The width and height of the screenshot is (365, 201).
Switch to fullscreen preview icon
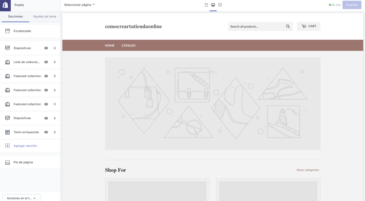point(220,5)
